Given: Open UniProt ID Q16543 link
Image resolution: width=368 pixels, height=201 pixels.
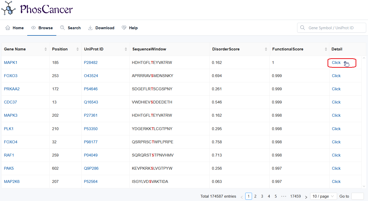Looking at the screenshot, I should click(91, 102).
